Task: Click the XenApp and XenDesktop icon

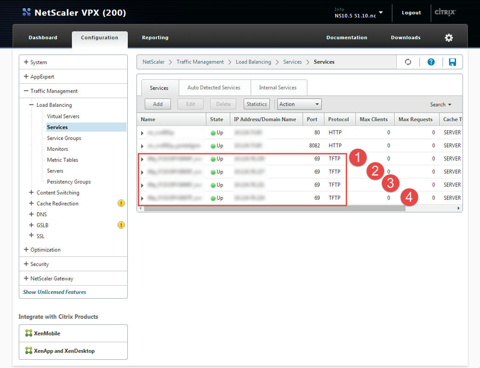Action: [29, 351]
